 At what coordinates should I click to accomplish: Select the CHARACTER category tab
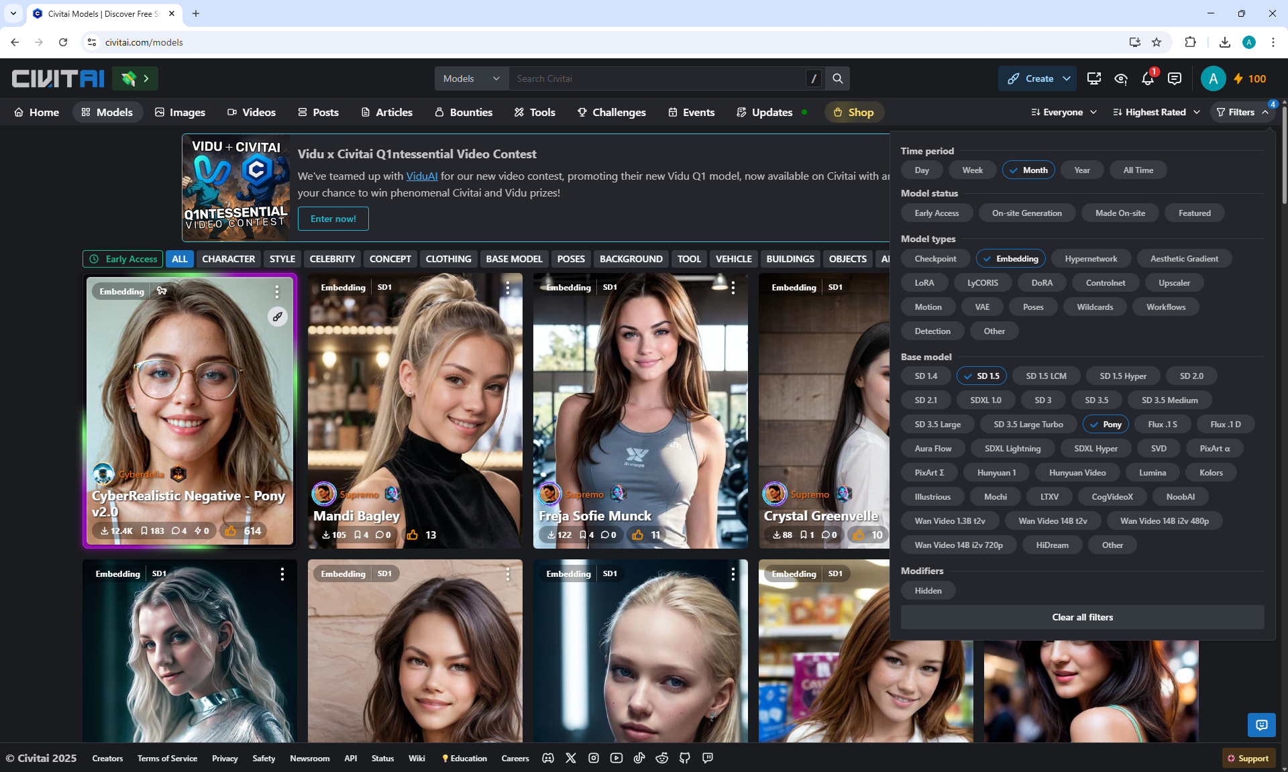coord(228,259)
